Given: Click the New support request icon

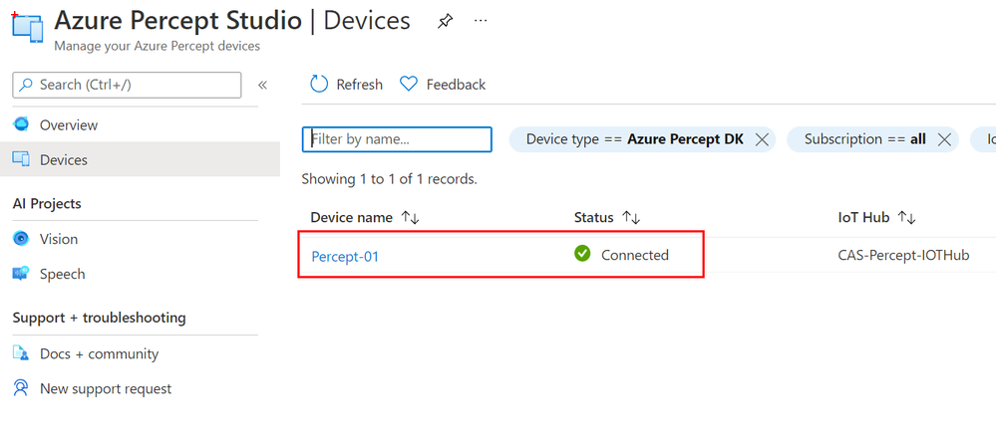Looking at the screenshot, I should (x=21, y=388).
